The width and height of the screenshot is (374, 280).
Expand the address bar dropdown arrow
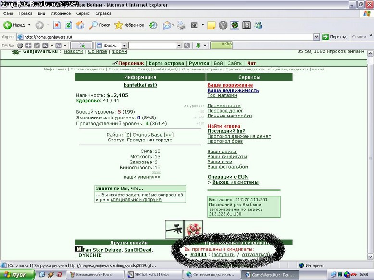[x=316, y=37]
